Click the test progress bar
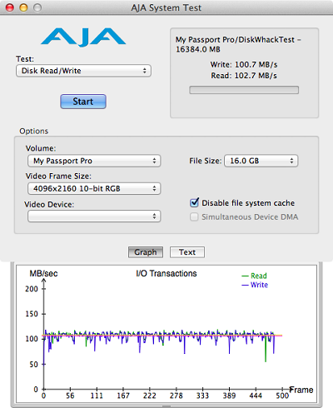The image size is (333, 408). coord(244,90)
